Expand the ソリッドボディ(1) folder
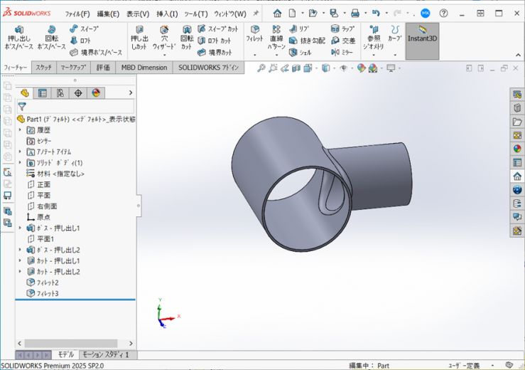 20,163
